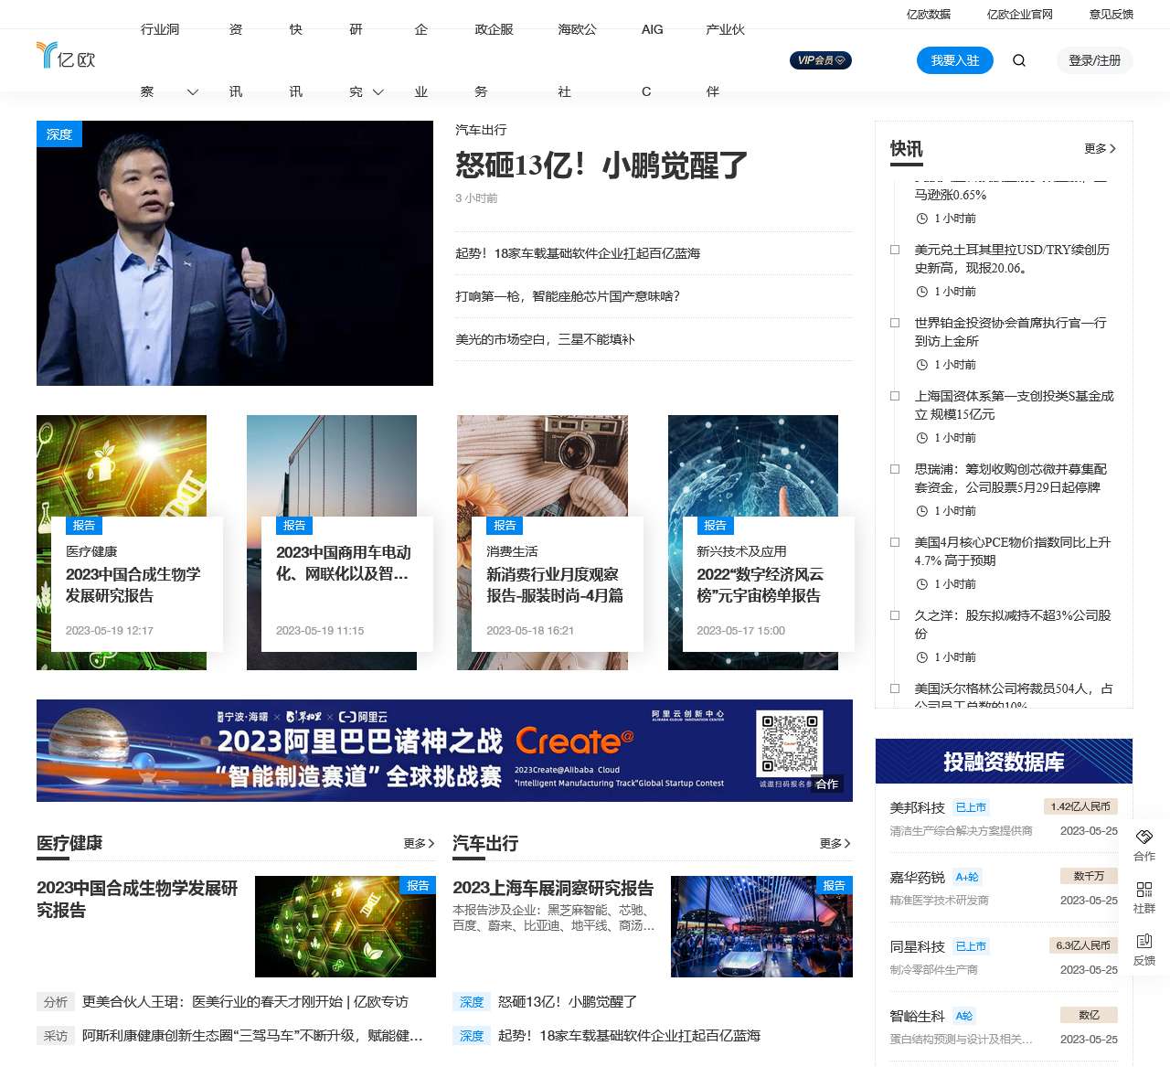
Task: Open 更美合伙人王瑛 analysis article
Action: click(245, 1002)
